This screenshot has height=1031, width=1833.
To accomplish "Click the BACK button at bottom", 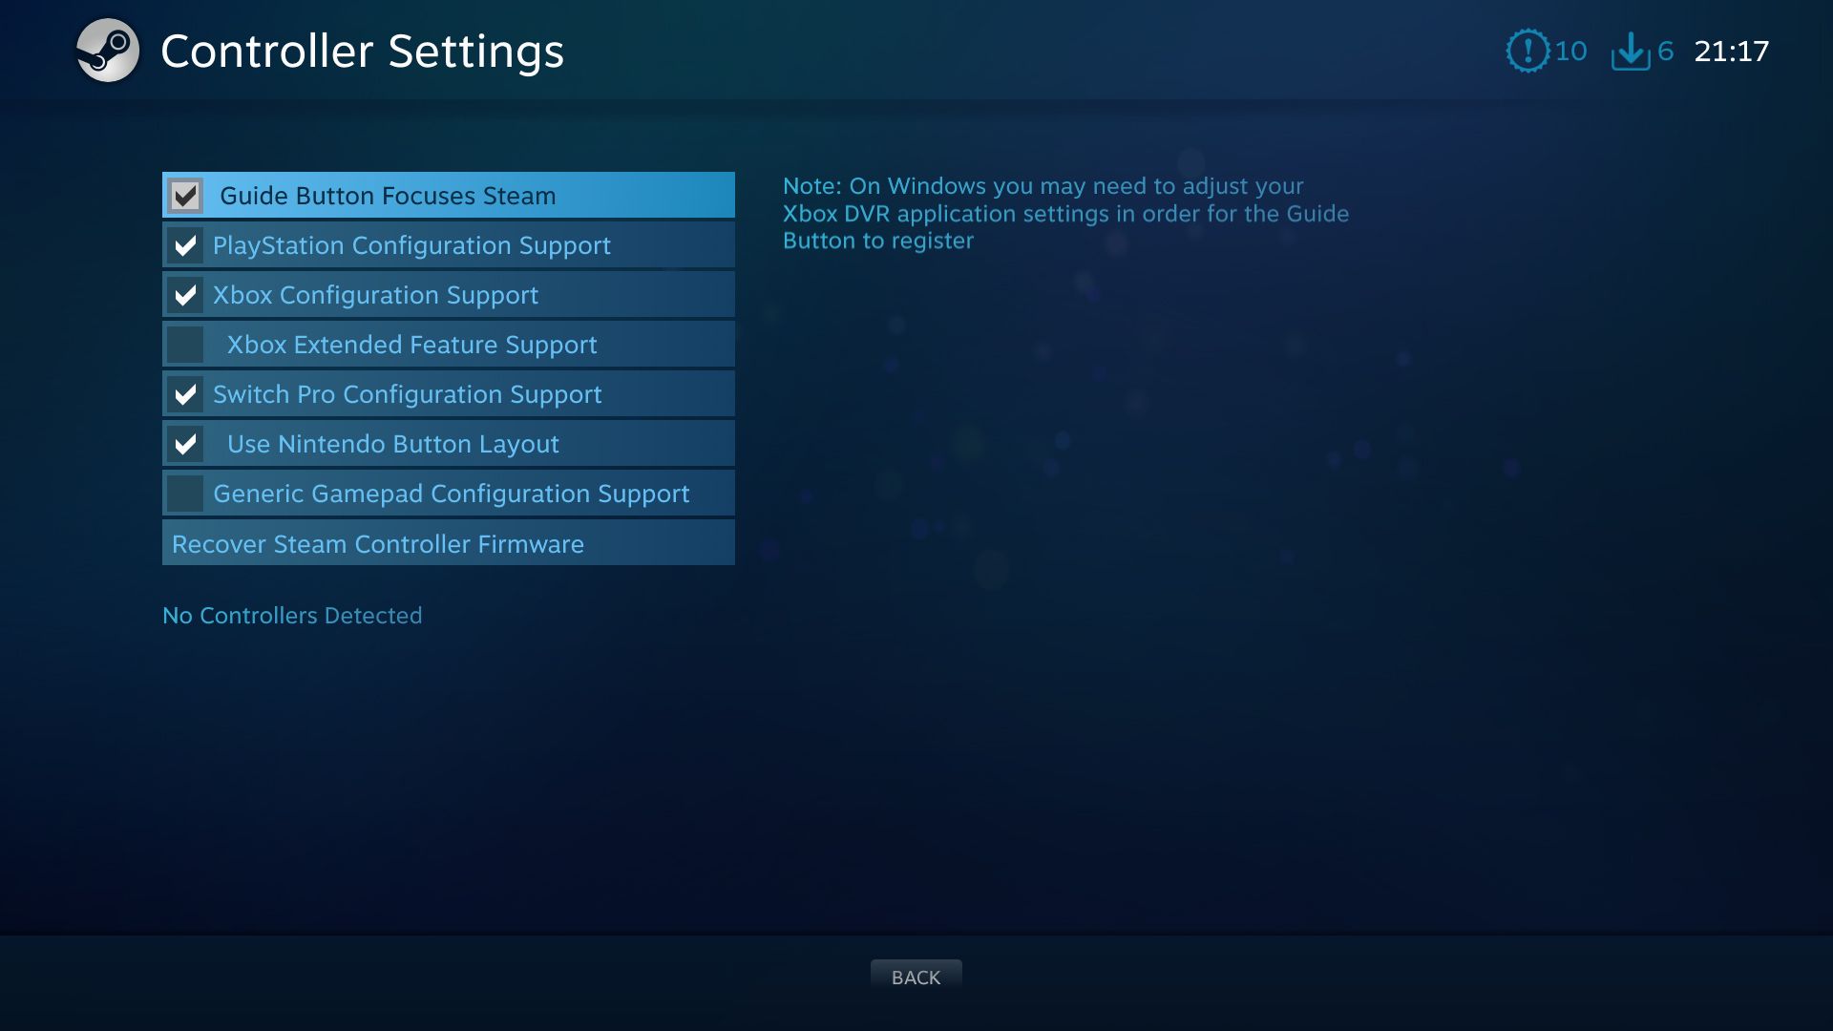I will point(916,977).
